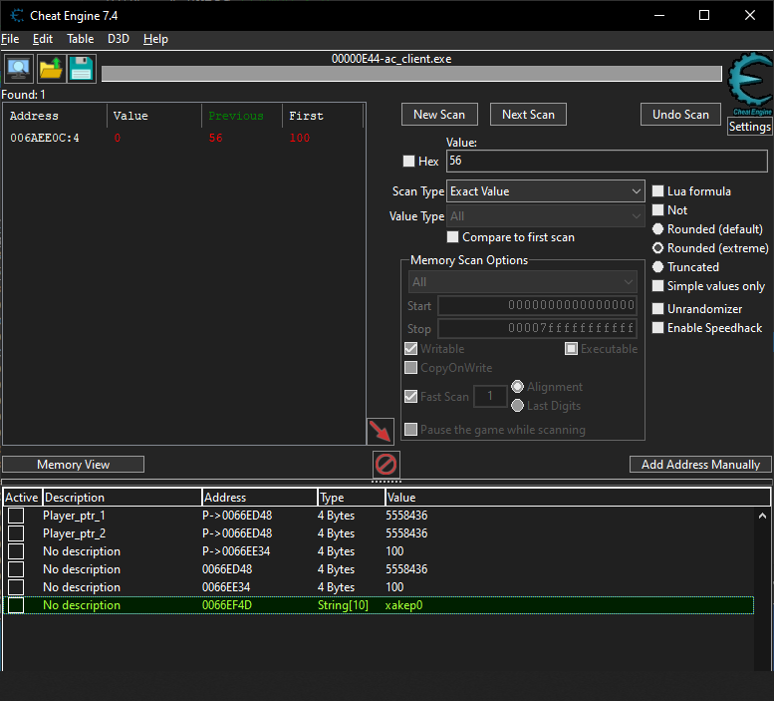
Task: Open the D3D menu
Action: pyautogui.click(x=119, y=39)
